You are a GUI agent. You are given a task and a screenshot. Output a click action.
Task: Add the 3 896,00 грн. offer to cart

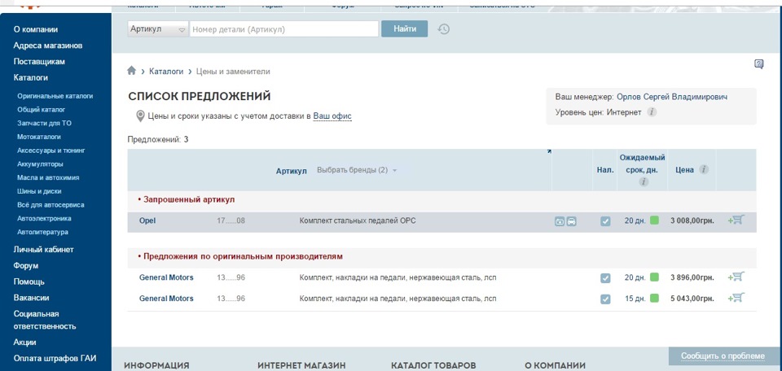point(736,277)
